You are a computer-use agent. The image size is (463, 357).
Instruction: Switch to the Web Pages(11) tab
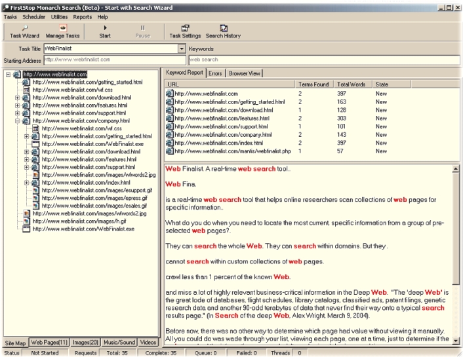click(x=49, y=342)
